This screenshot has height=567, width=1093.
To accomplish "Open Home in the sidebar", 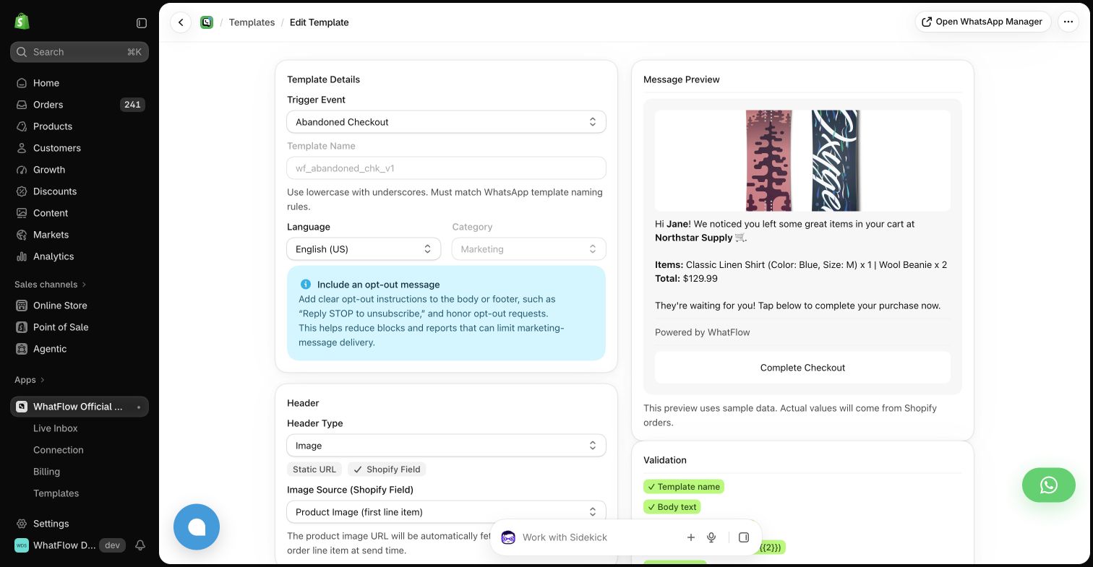I will point(80,83).
